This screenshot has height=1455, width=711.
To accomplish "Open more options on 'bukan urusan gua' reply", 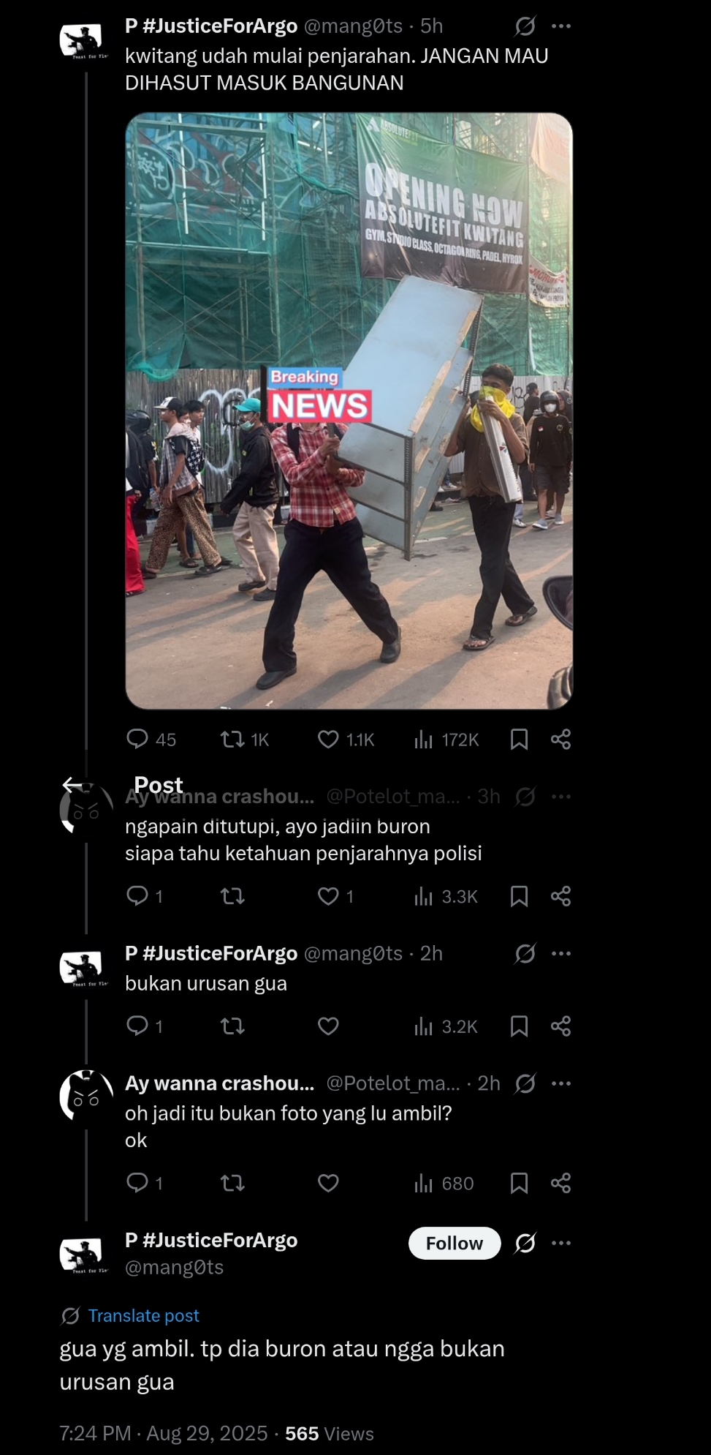I will [x=561, y=953].
